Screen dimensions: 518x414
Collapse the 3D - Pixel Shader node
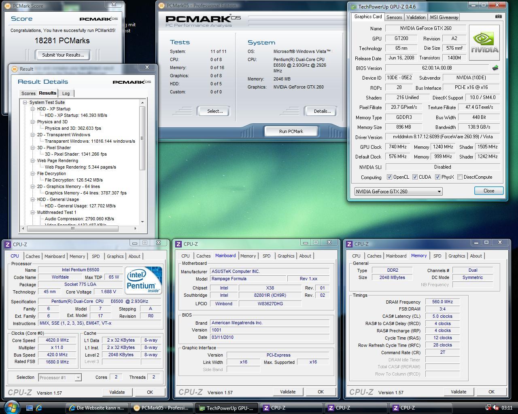tap(33, 148)
